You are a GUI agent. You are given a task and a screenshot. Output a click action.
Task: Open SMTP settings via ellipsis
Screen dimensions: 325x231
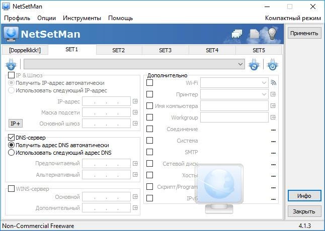coord(273,153)
